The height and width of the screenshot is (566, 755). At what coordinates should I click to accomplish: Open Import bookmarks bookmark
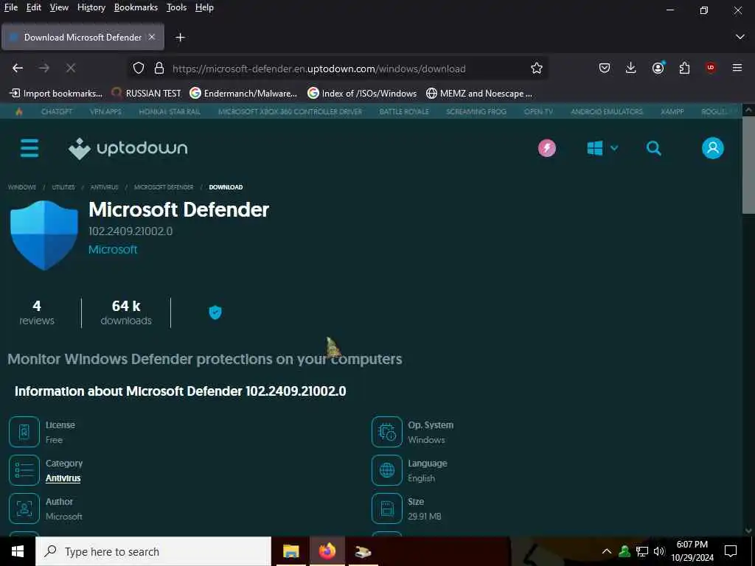click(56, 94)
